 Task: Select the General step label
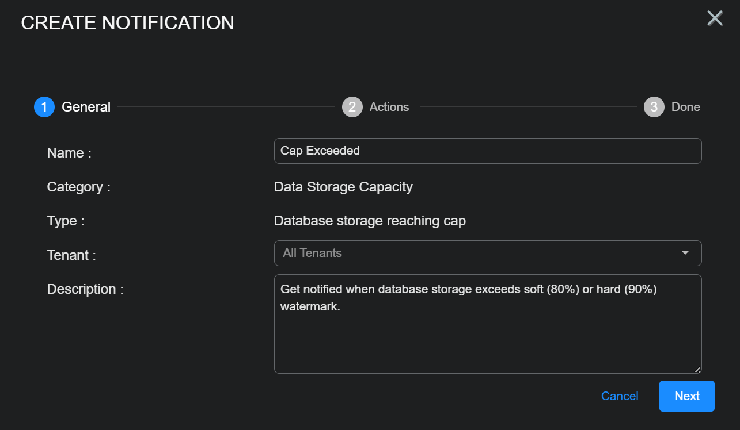point(86,107)
